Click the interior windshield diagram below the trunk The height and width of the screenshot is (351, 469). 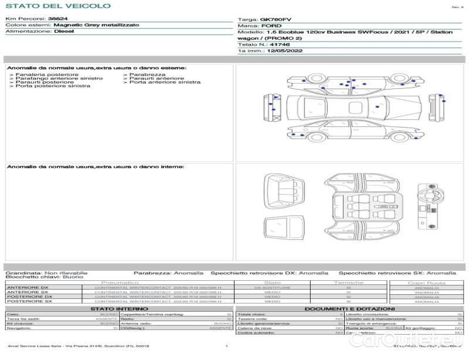pyautogui.click(x=284, y=228)
